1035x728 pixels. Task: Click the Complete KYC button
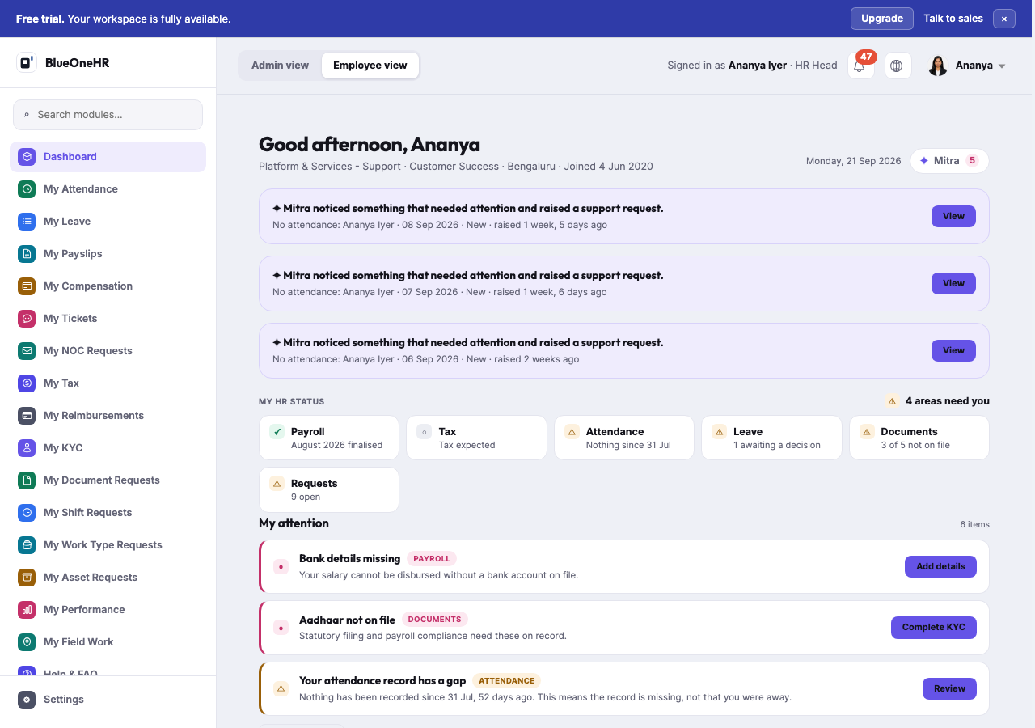[x=933, y=627]
